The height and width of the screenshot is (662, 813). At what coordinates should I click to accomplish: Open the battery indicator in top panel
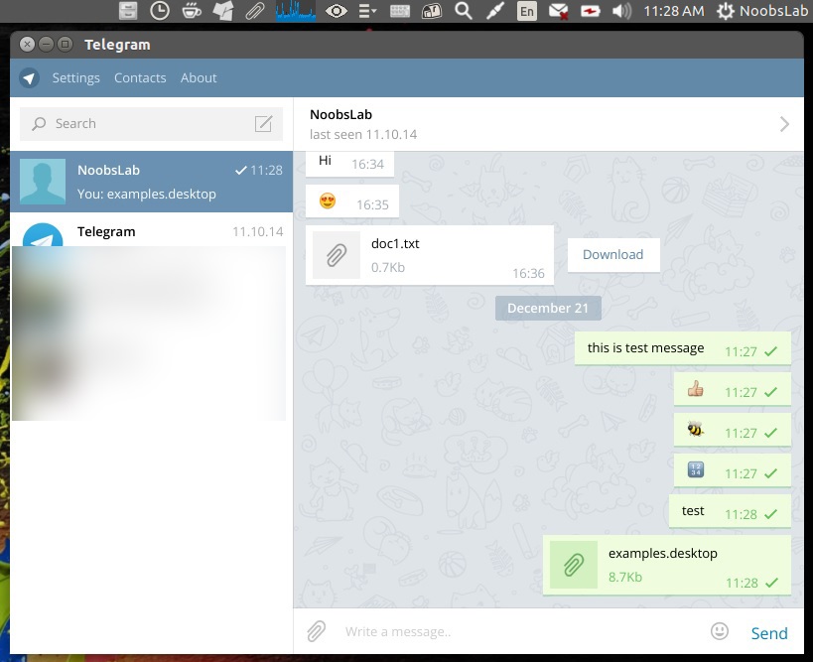590,11
